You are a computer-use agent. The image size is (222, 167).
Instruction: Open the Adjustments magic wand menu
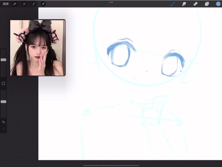(x=25, y=4)
